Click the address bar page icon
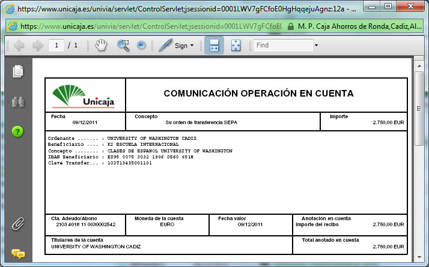This screenshot has height=267, width=429. (x=13, y=26)
